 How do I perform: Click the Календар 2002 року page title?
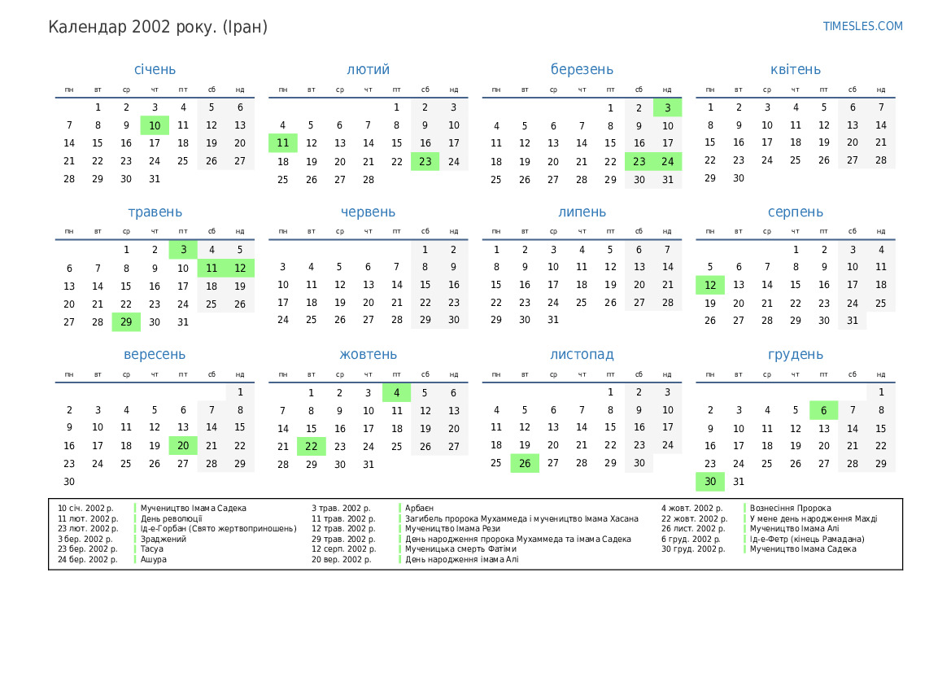tap(158, 27)
